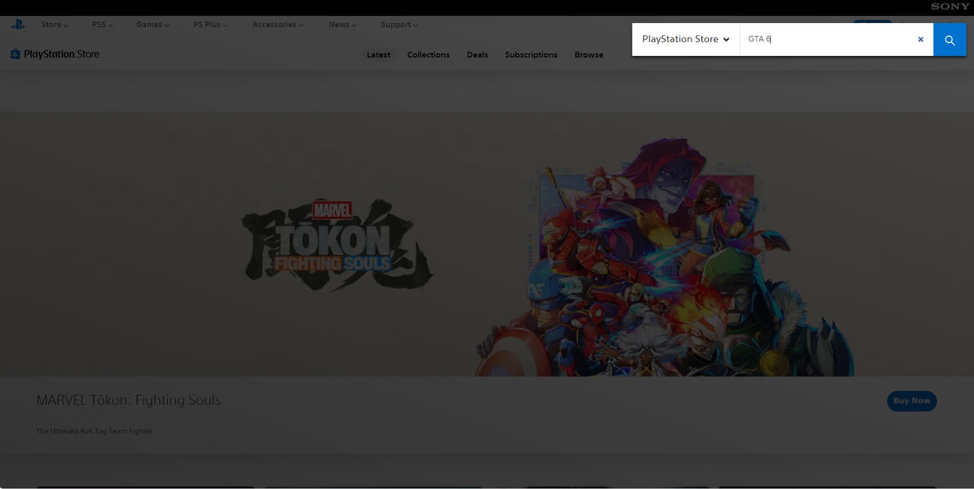Image resolution: width=974 pixels, height=489 pixels.
Task: Clear the search field with the X
Action: tap(921, 39)
